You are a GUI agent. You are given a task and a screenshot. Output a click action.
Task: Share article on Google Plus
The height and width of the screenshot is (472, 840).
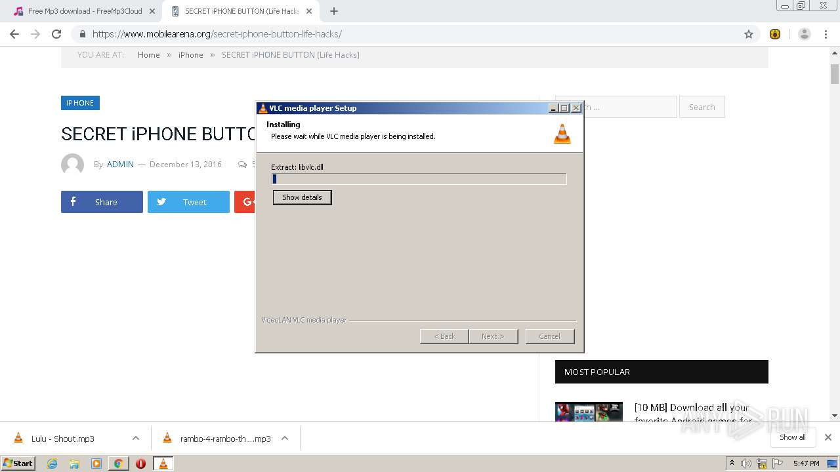[x=245, y=202]
